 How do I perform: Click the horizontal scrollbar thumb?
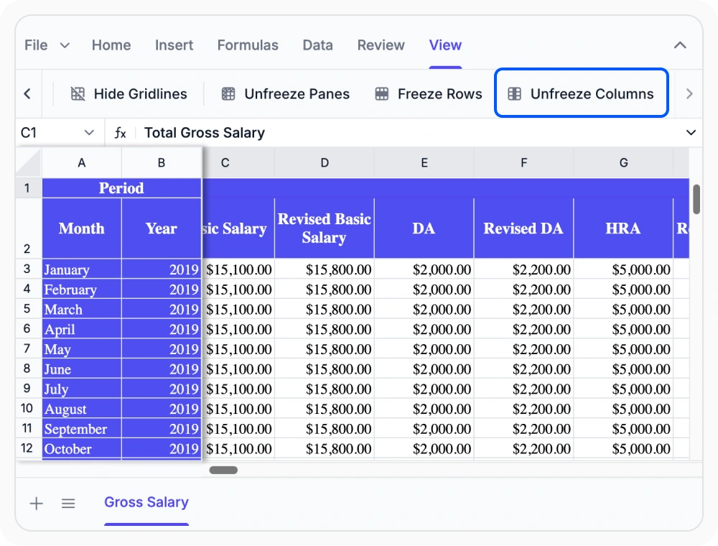[x=223, y=470]
